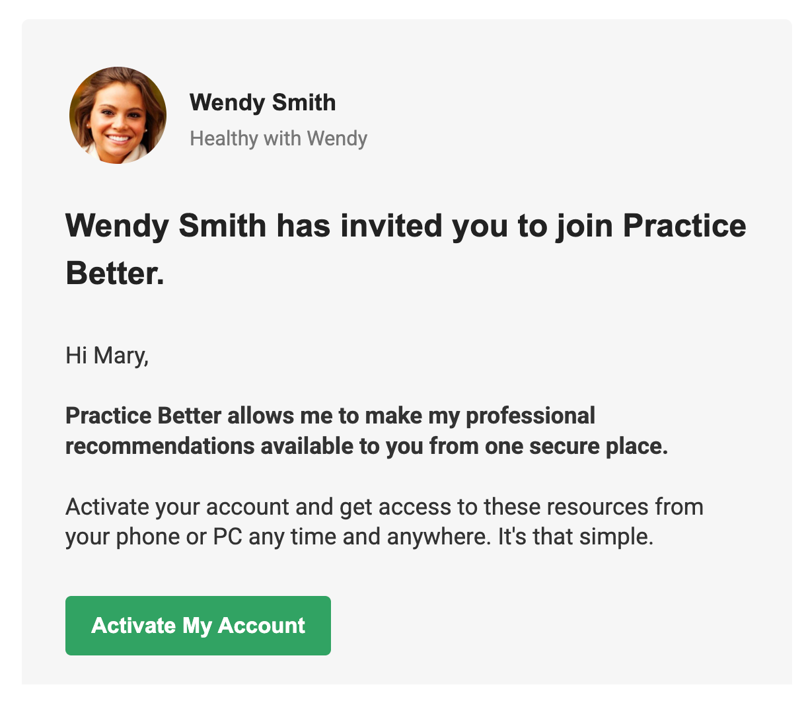This screenshot has width=806, height=703.
Task: Click the bold word "professional"
Action: (x=531, y=416)
